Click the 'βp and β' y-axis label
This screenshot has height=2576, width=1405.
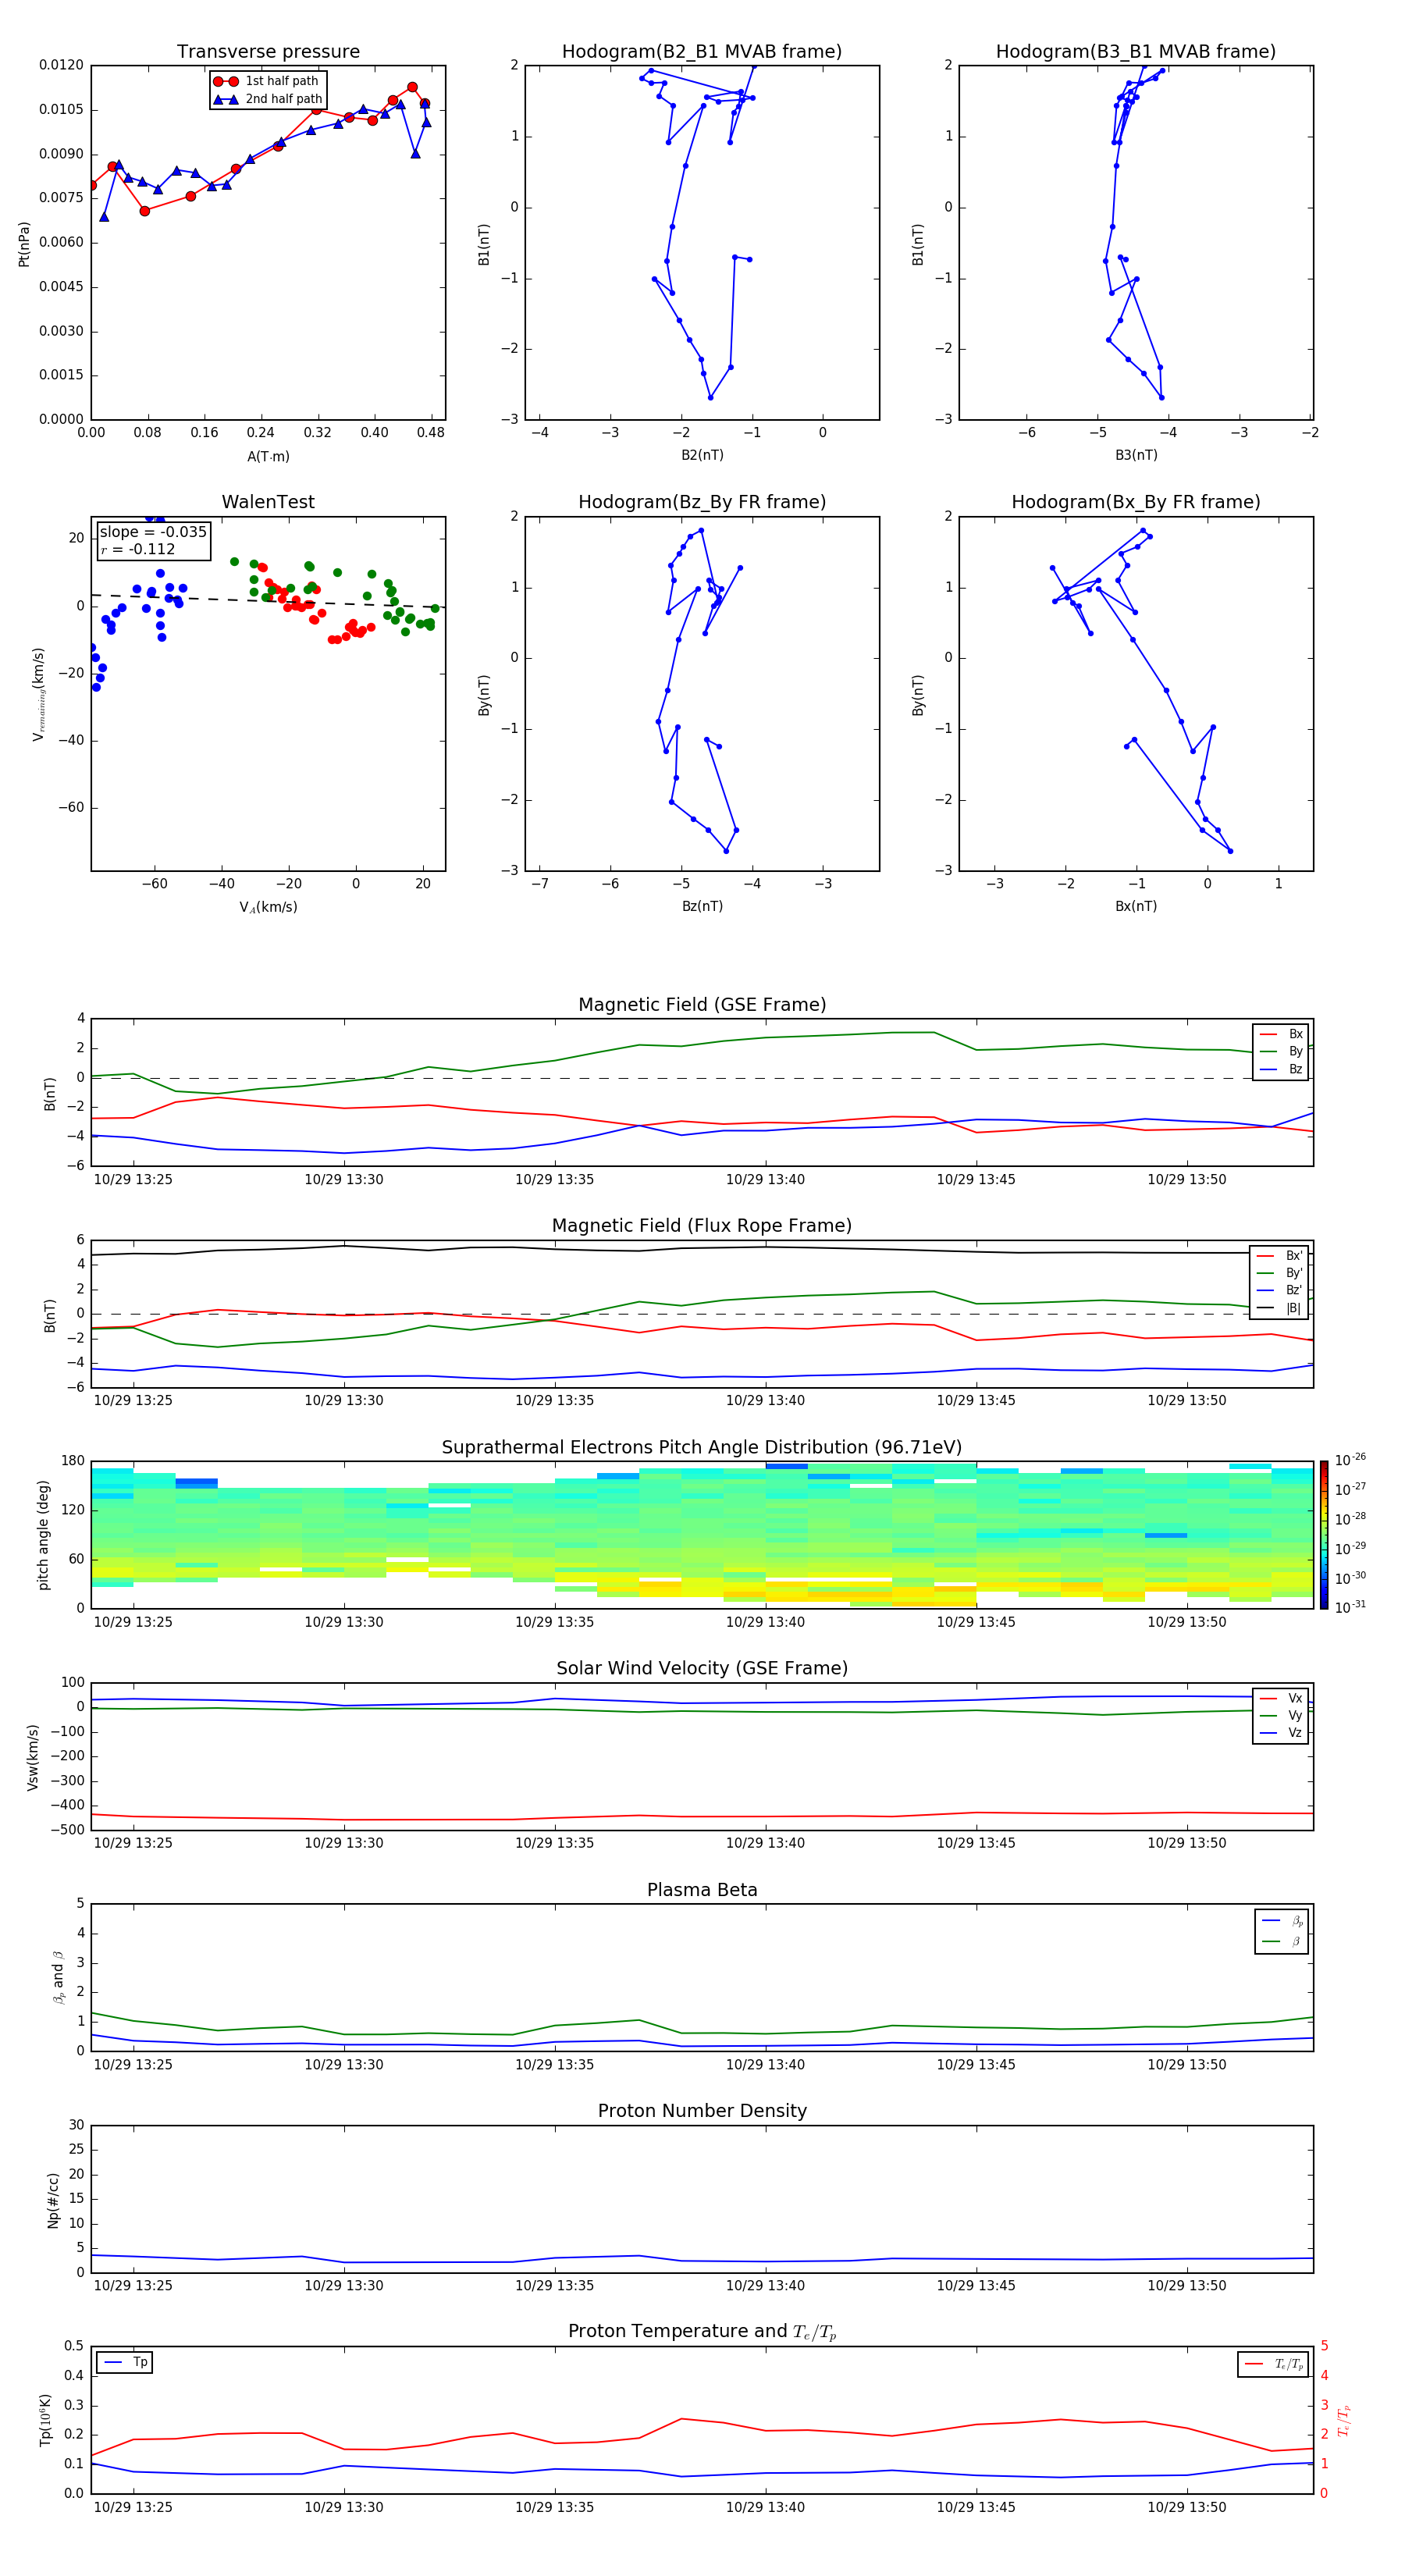[x=58, y=1978]
